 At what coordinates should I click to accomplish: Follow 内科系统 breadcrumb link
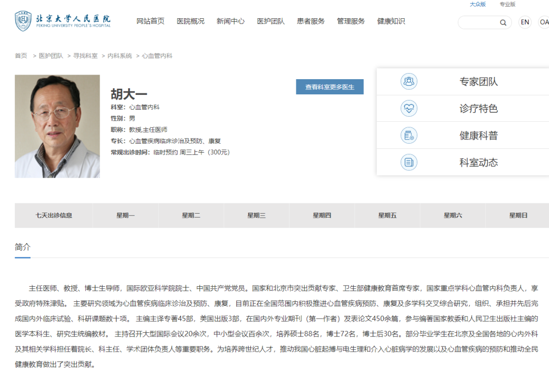coord(119,56)
